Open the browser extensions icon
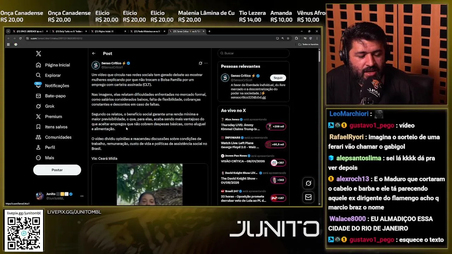This screenshot has width=452, height=254. pos(296,38)
